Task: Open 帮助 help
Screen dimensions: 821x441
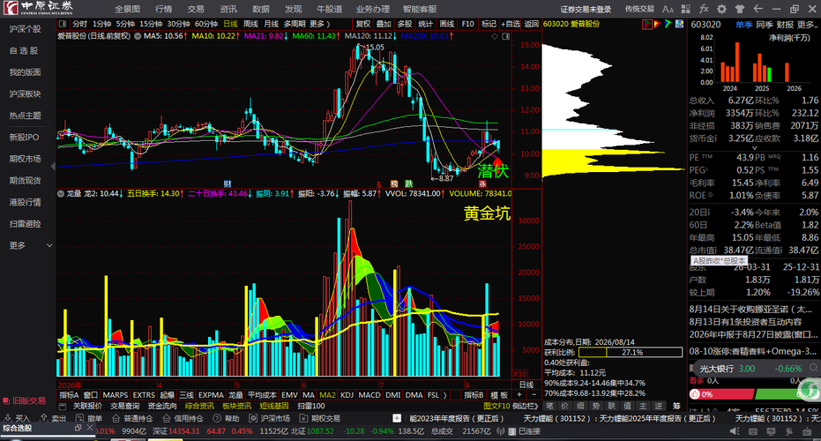Action: coord(226,418)
